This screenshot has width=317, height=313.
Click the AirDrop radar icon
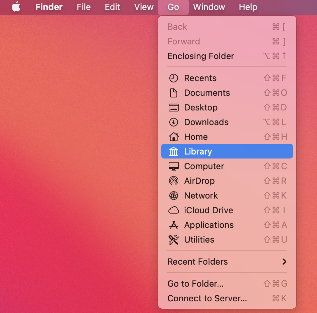coord(173,181)
